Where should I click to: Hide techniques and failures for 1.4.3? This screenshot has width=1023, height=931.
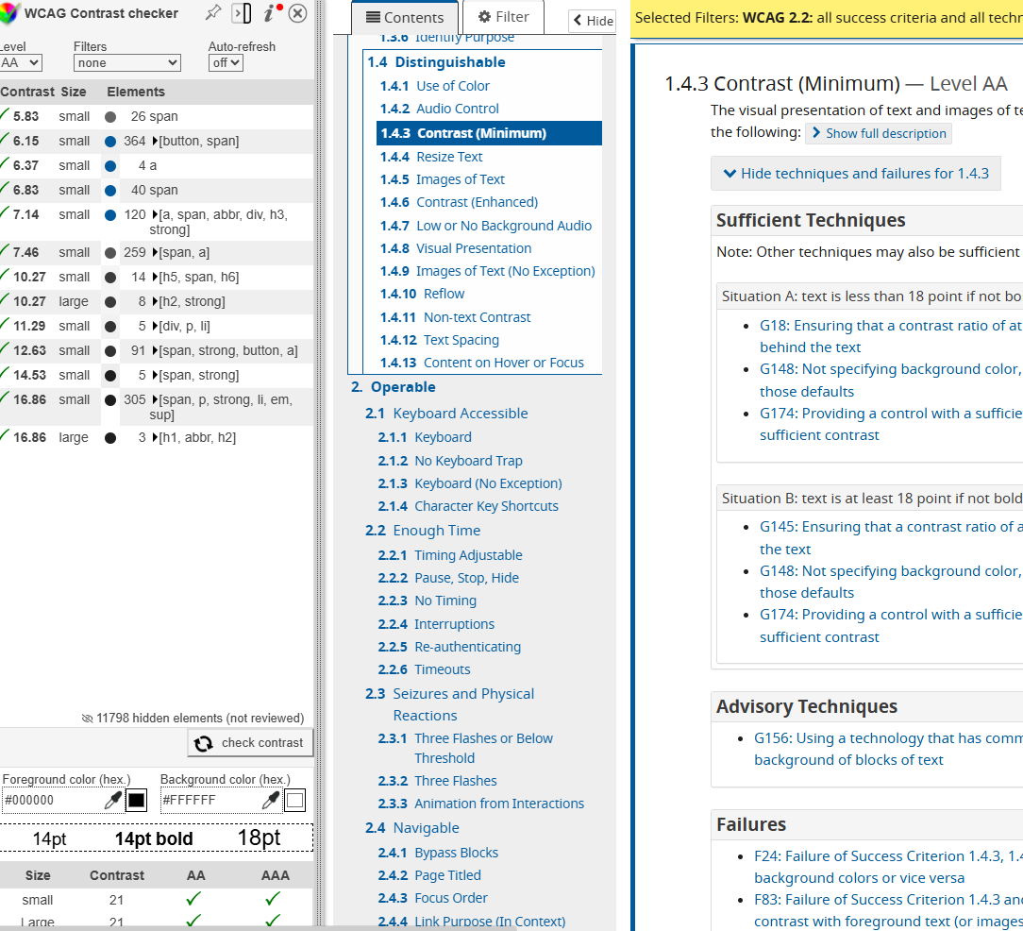855,174
